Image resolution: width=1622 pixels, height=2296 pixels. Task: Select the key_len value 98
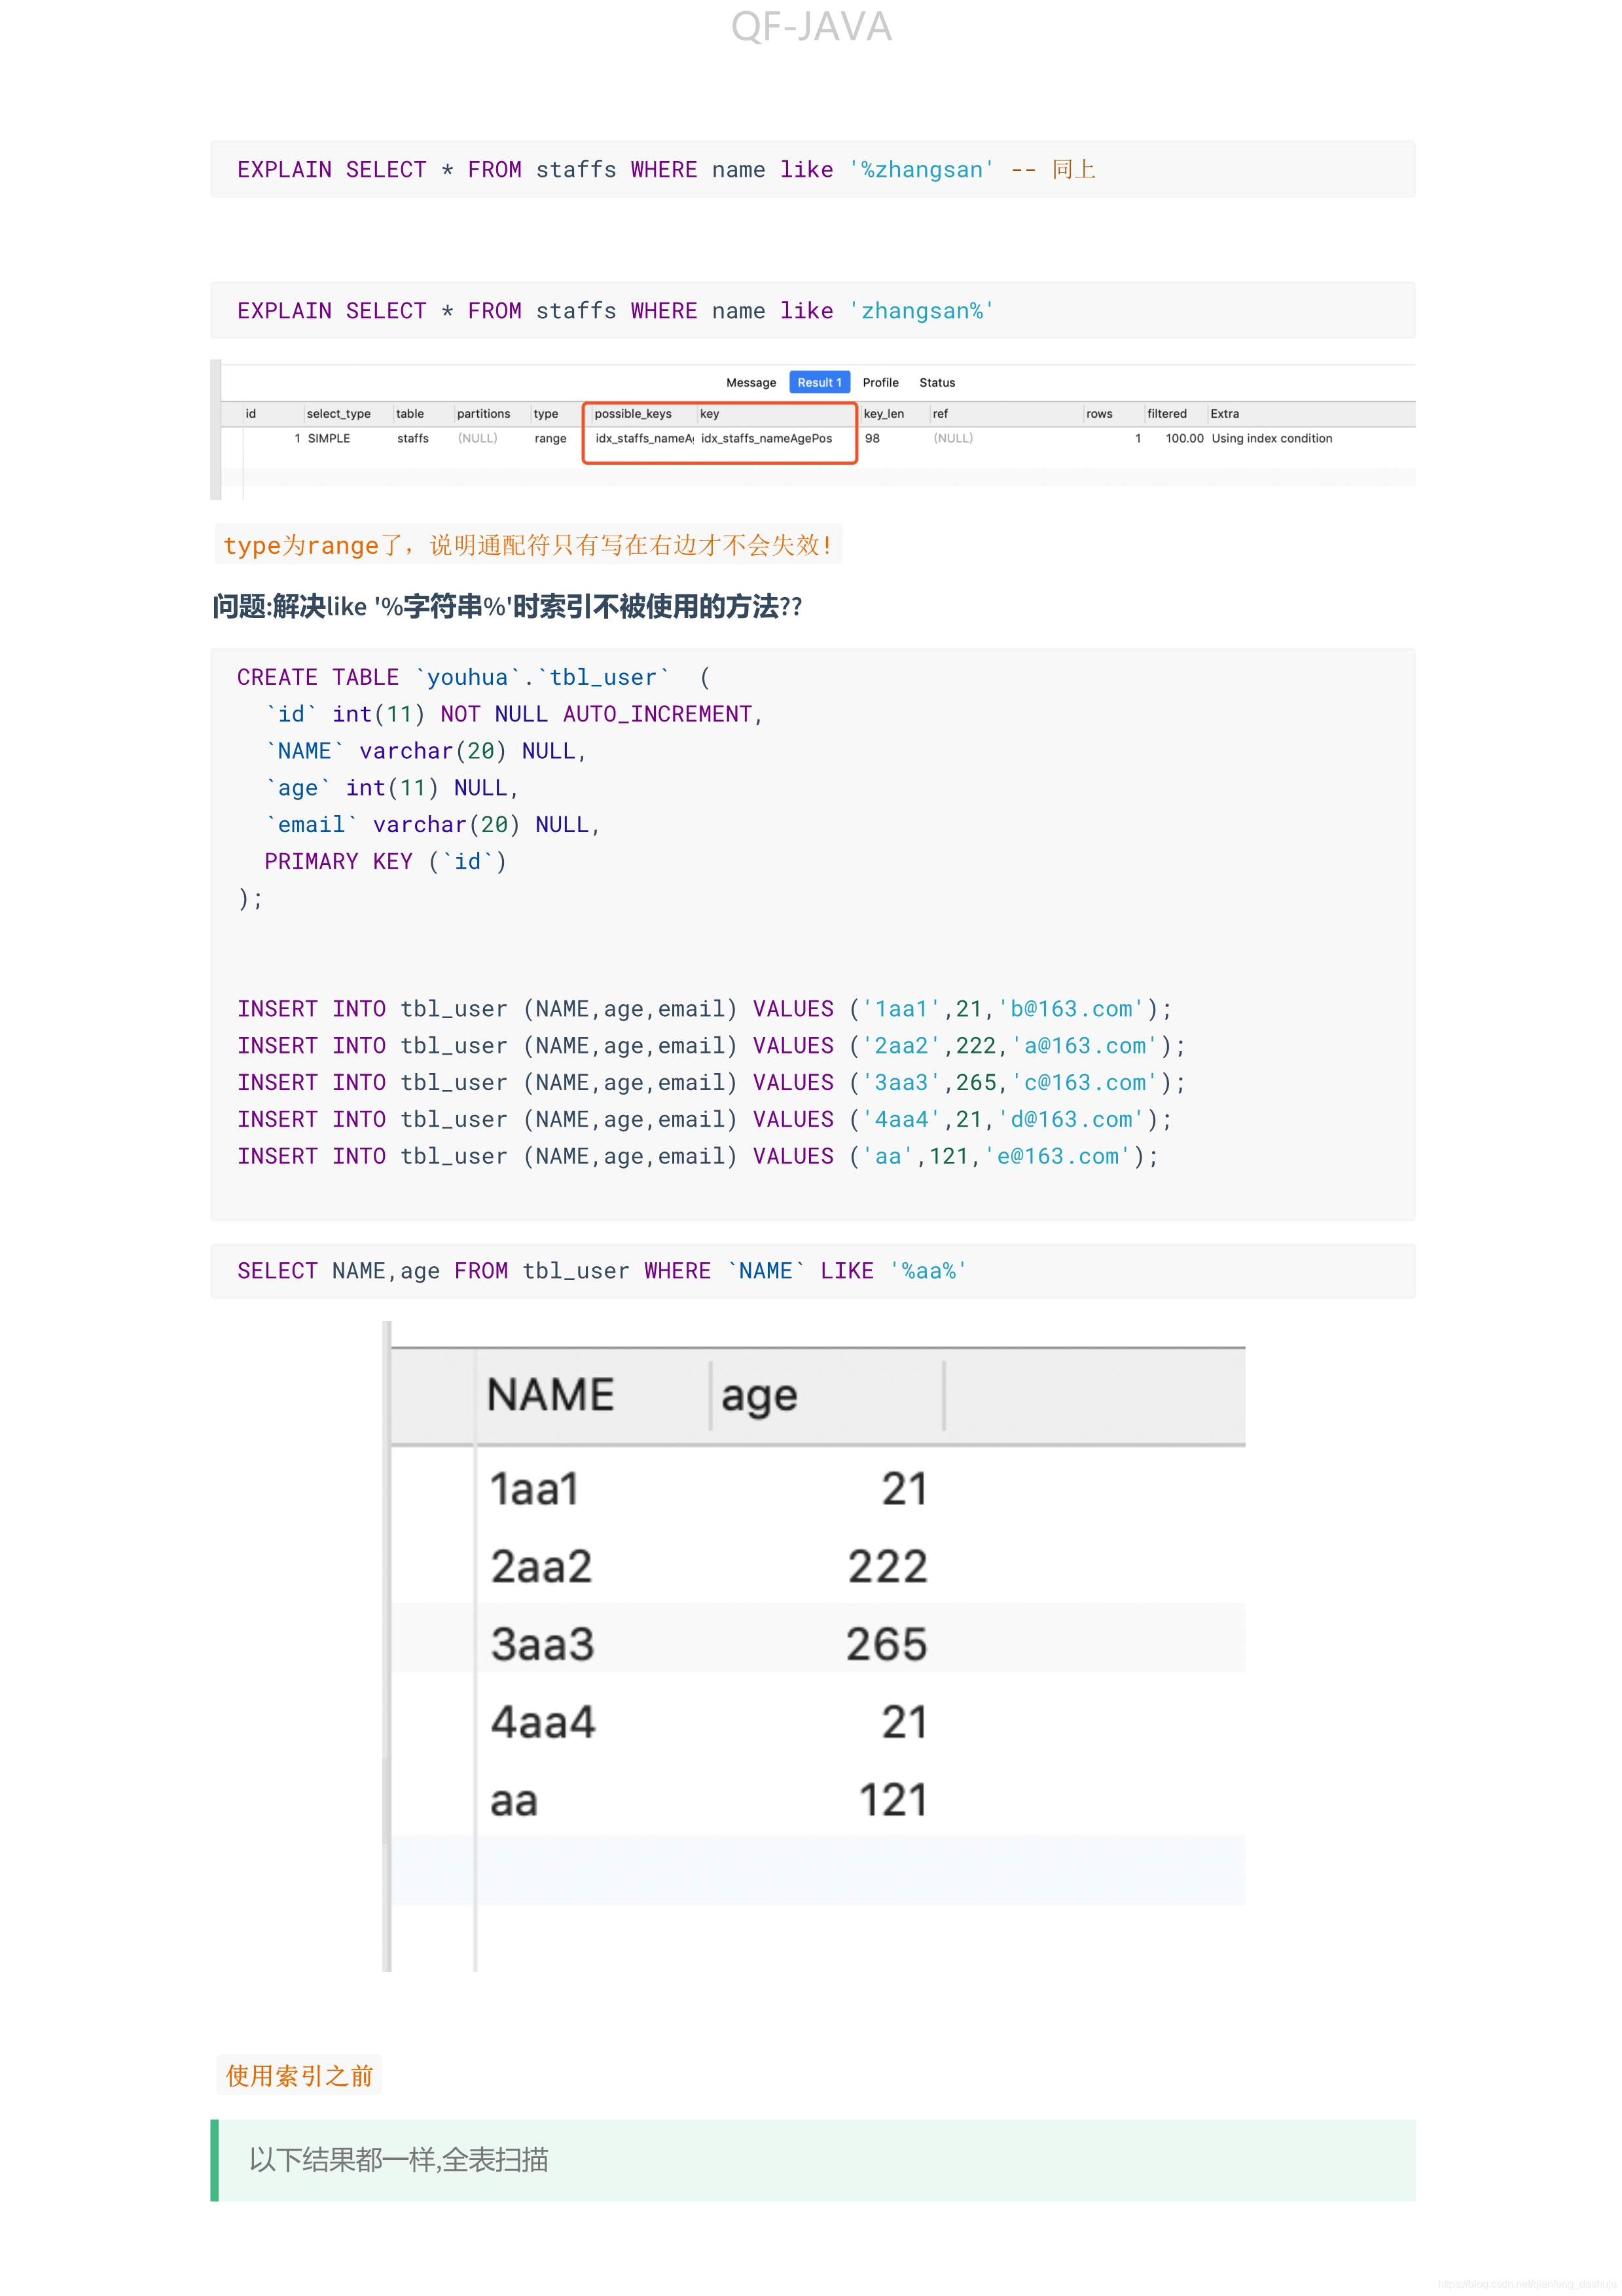point(872,438)
